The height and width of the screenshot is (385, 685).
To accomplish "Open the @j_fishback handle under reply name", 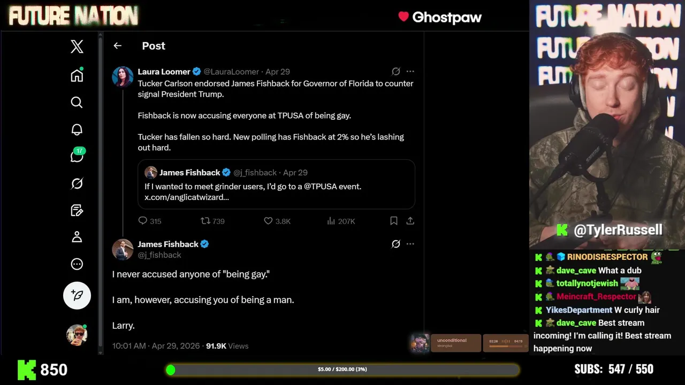I will pos(159,255).
